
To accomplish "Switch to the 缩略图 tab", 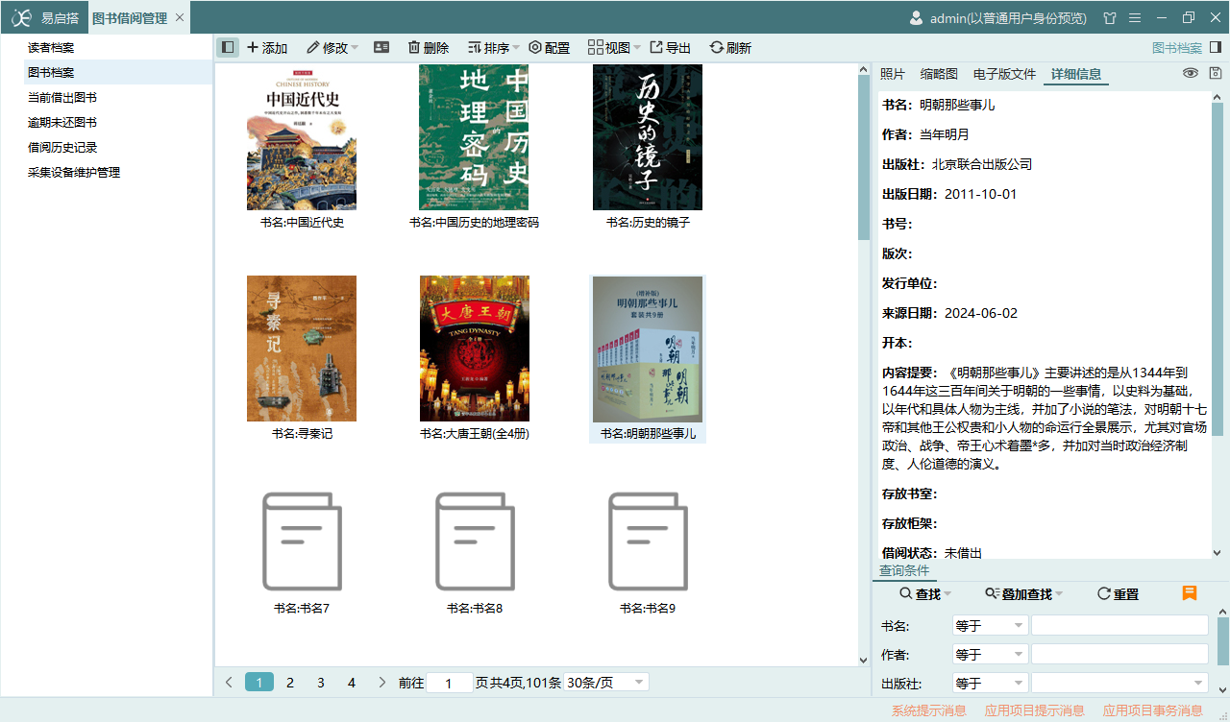I will (939, 74).
